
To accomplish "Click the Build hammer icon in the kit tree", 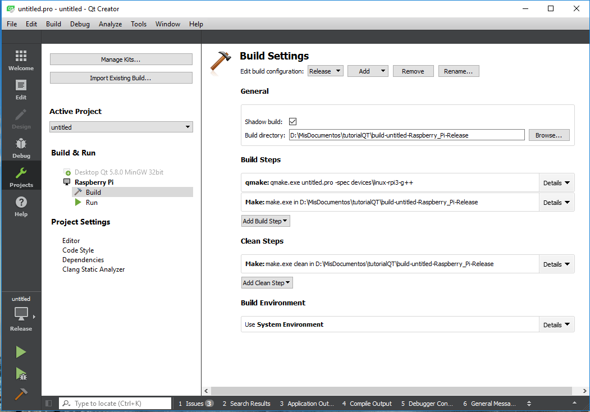I will [x=78, y=192].
